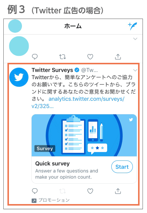Viewport: 147px width, 213px height.
Task: Open profile avatar in the header
Action: click(15, 26)
